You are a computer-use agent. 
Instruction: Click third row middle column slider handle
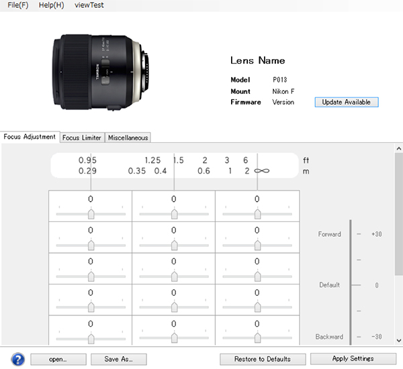(174, 275)
